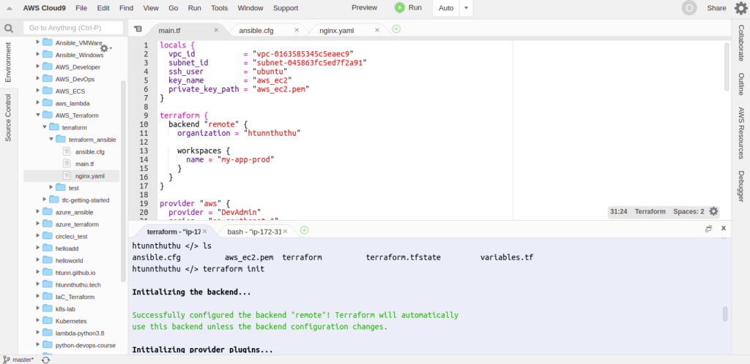Click cursor position 31:24 in status bar
The image size is (750, 364).
point(618,211)
